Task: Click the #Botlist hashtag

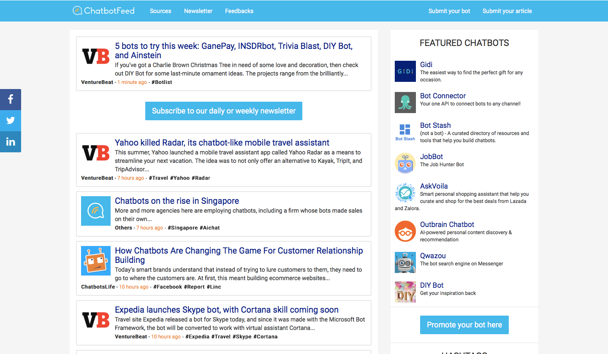Action: click(162, 82)
